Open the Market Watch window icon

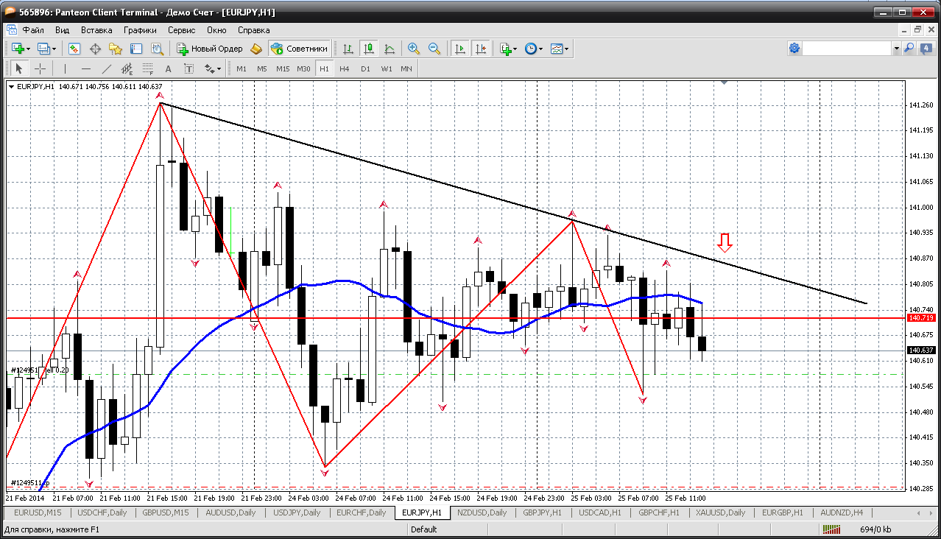point(74,49)
